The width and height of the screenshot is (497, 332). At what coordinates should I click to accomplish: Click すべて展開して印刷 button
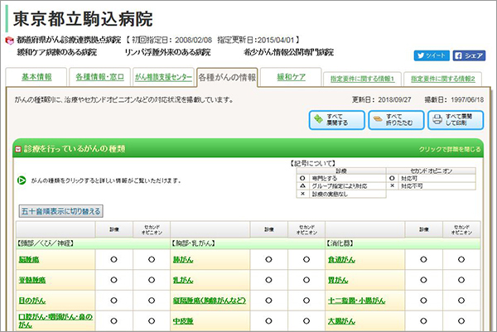tap(456, 120)
